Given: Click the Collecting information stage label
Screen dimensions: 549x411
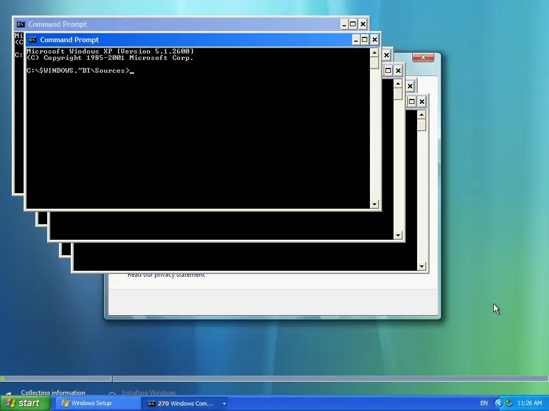Looking at the screenshot, I should (x=53, y=392).
